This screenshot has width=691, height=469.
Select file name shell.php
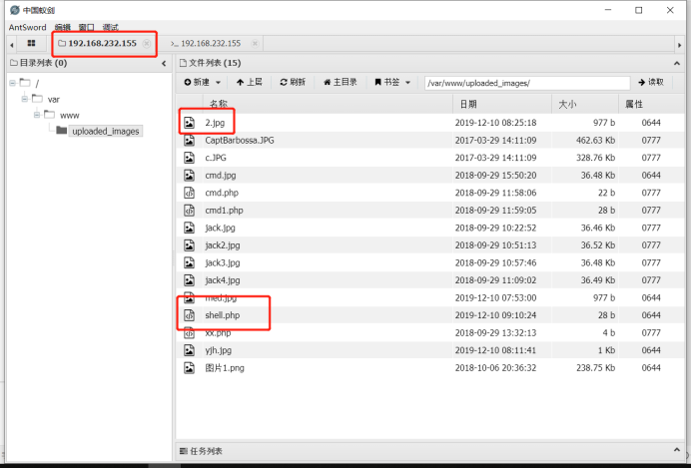pos(222,315)
